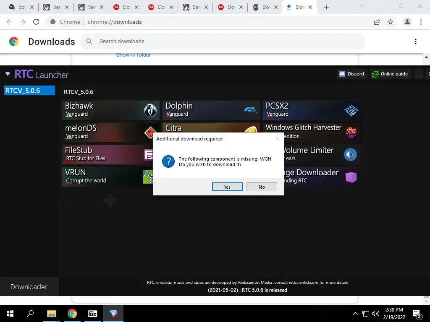Select RTCV_5.0.6 in the version sidebar
Screen dimensions: 430x322
tap(30, 91)
